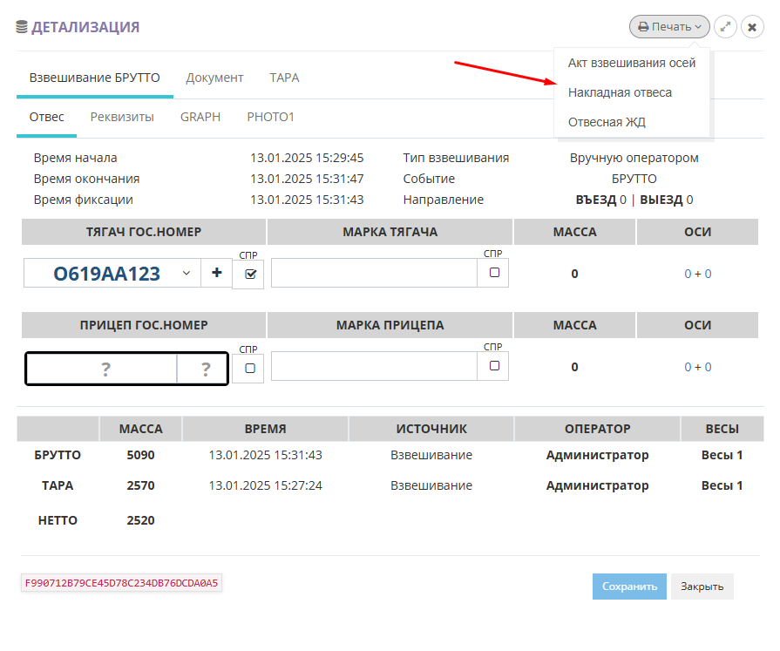The height and width of the screenshot is (651, 780).
Task: Click the expand fullscreen arrows icon
Action: (x=725, y=27)
